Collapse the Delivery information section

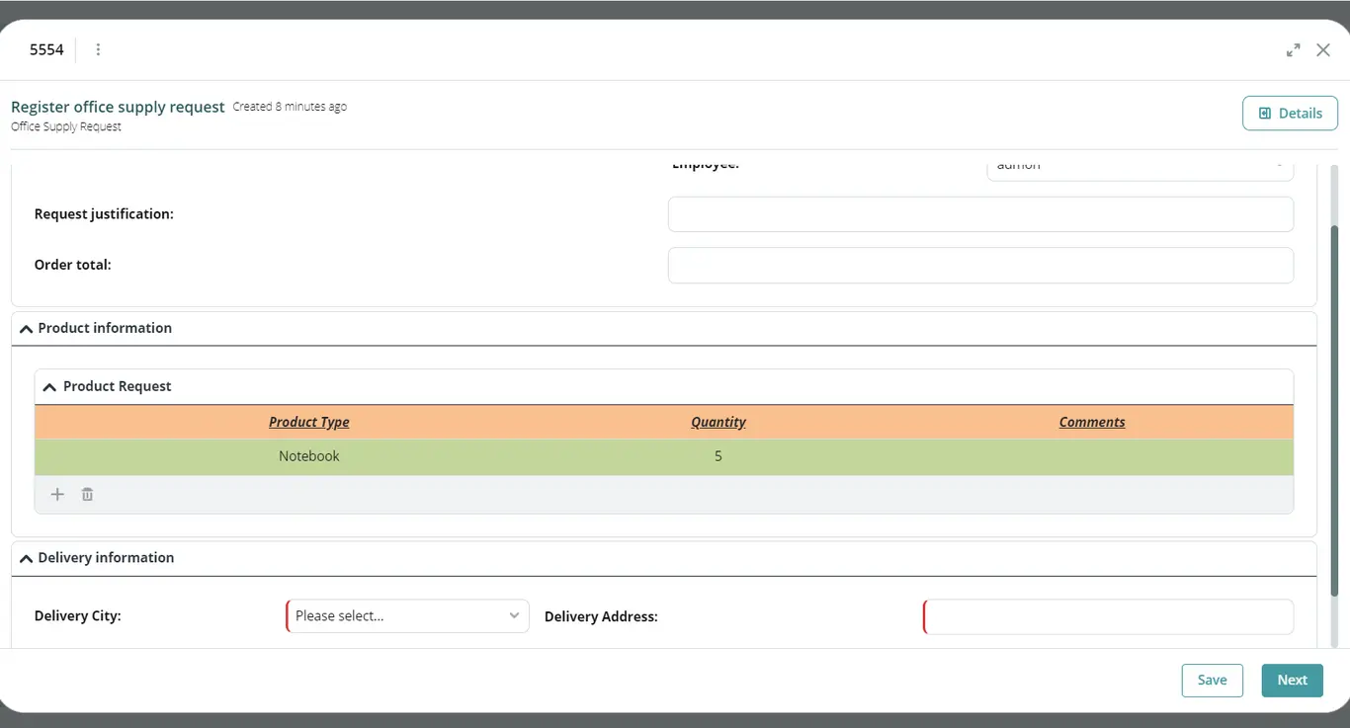click(27, 558)
